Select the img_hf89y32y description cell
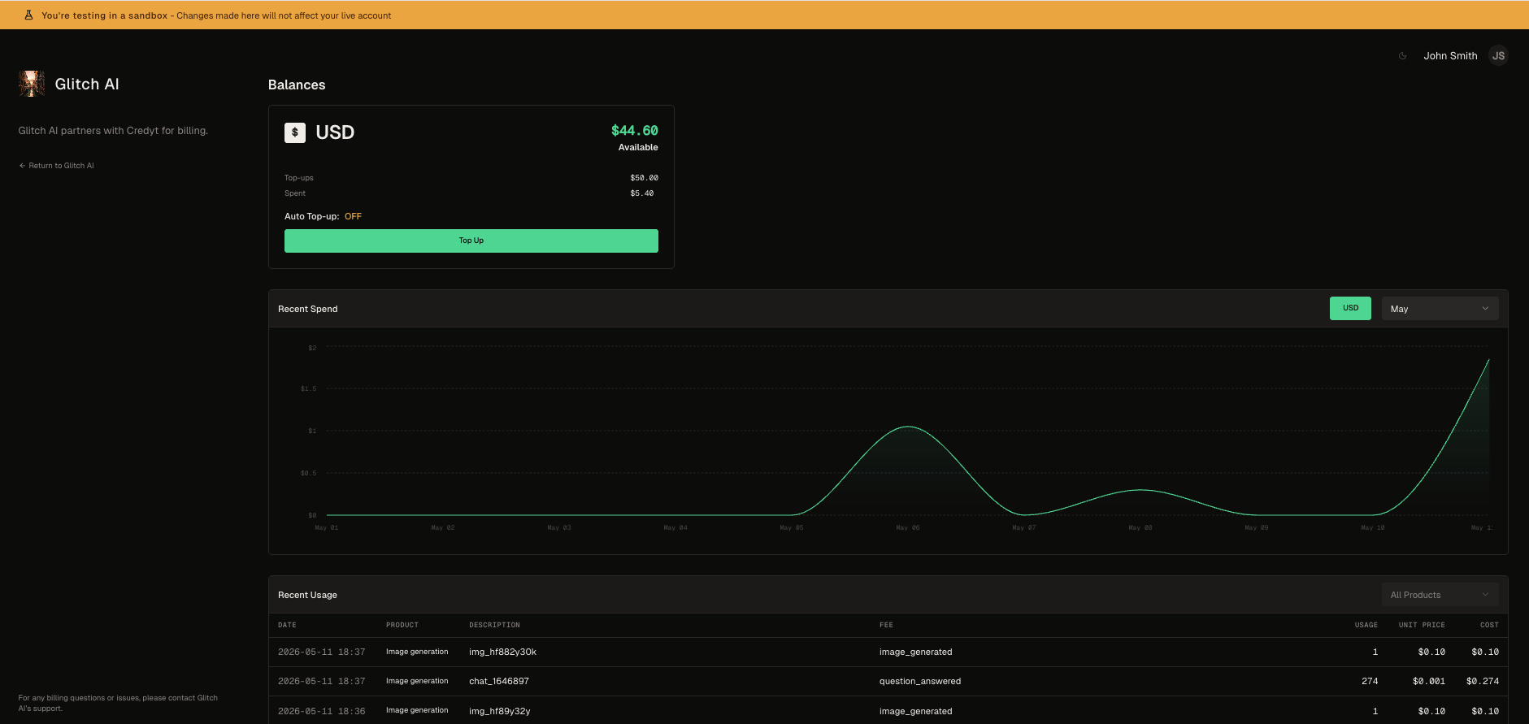Screen dimensions: 1529x724 click(x=499, y=711)
